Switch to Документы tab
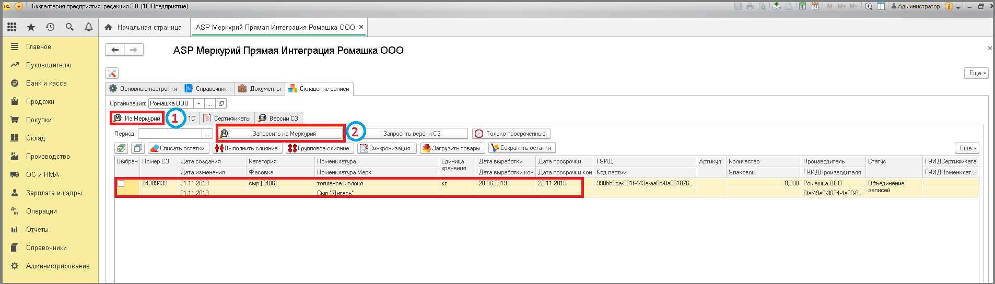The width and height of the screenshot is (995, 284). (260, 89)
